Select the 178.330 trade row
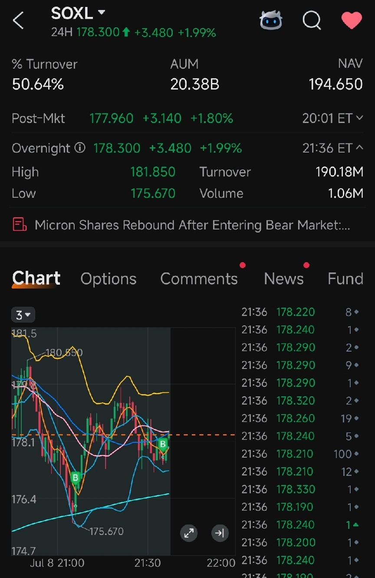This screenshot has height=578, width=375. [300, 489]
